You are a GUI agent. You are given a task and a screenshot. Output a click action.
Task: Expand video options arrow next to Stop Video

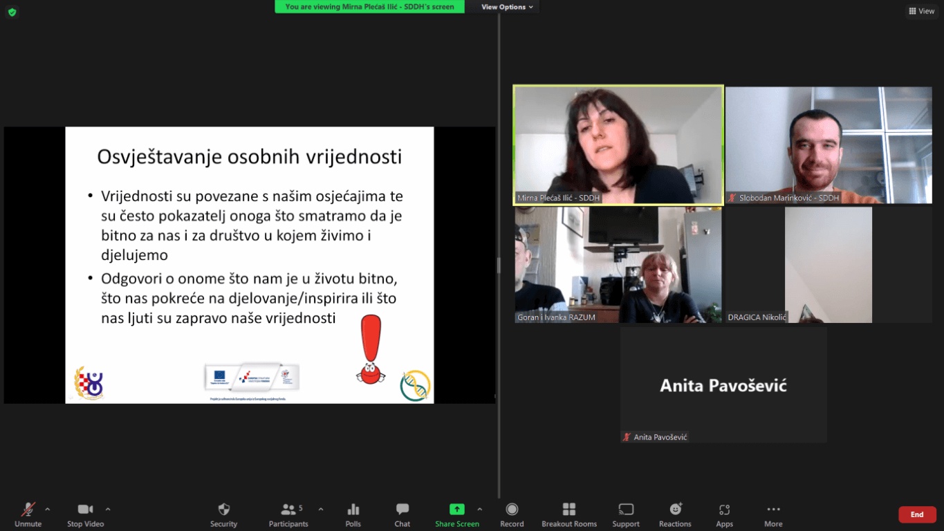point(108,510)
